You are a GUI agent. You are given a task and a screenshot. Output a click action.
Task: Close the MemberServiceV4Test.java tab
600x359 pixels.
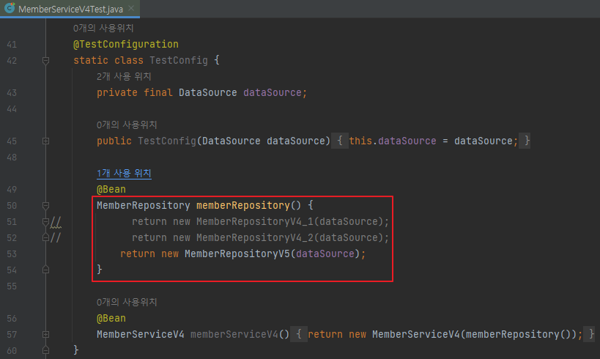pyautogui.click(x=131, y=8)
